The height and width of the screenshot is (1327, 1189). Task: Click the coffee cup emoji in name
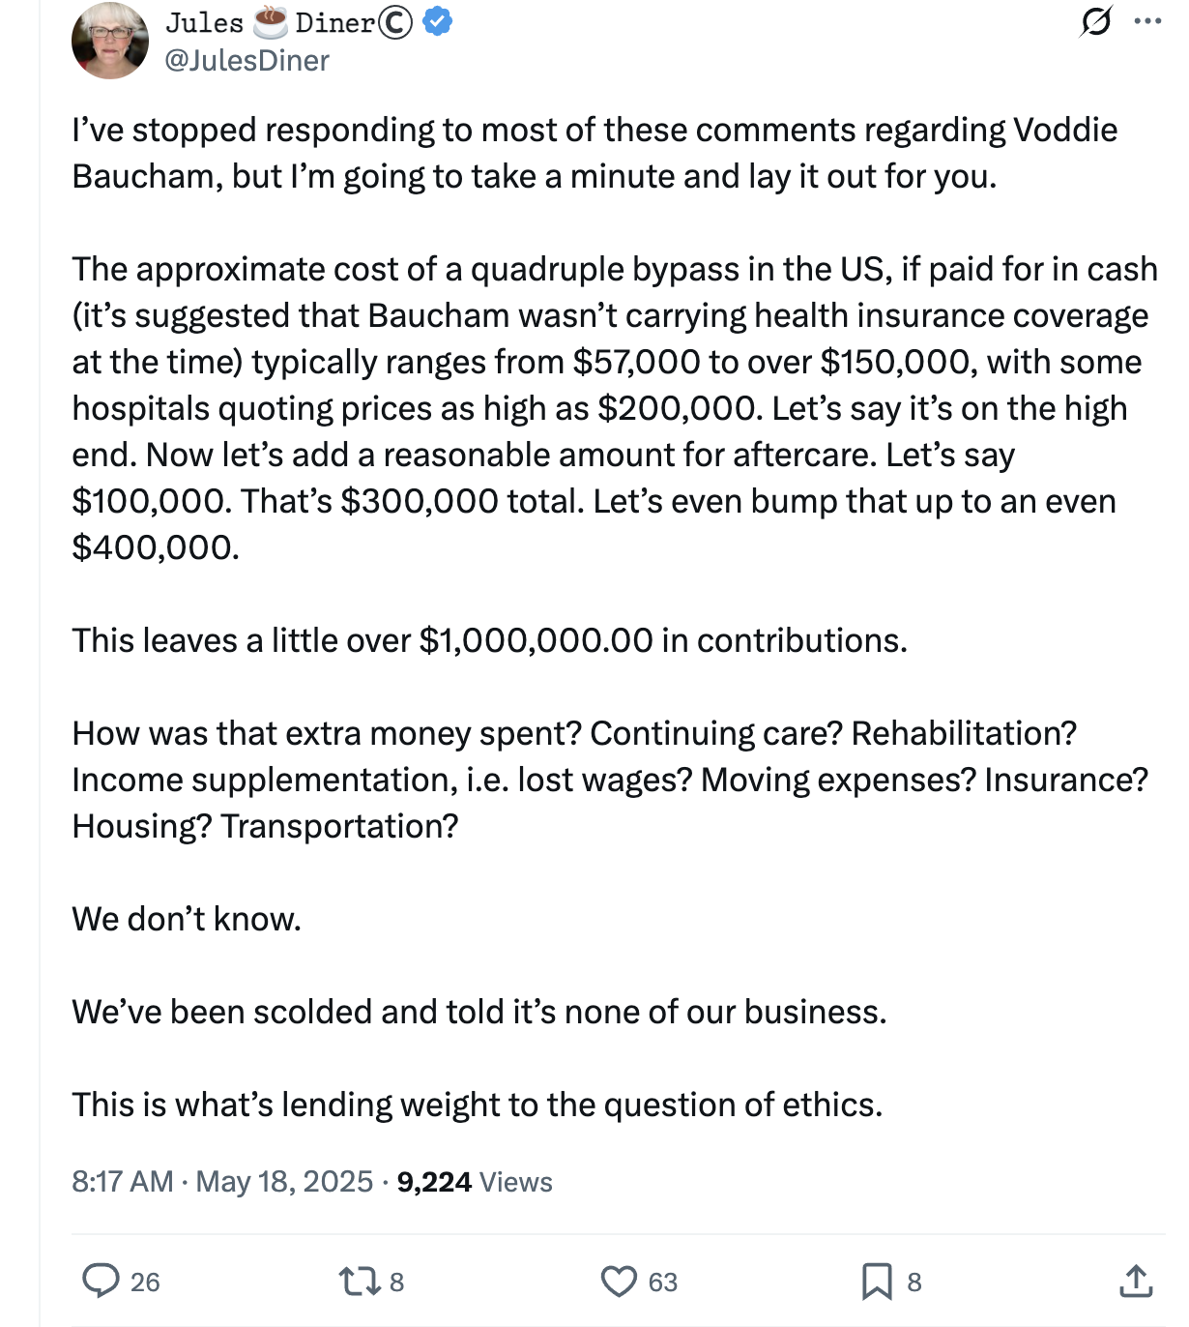point(270,21)
